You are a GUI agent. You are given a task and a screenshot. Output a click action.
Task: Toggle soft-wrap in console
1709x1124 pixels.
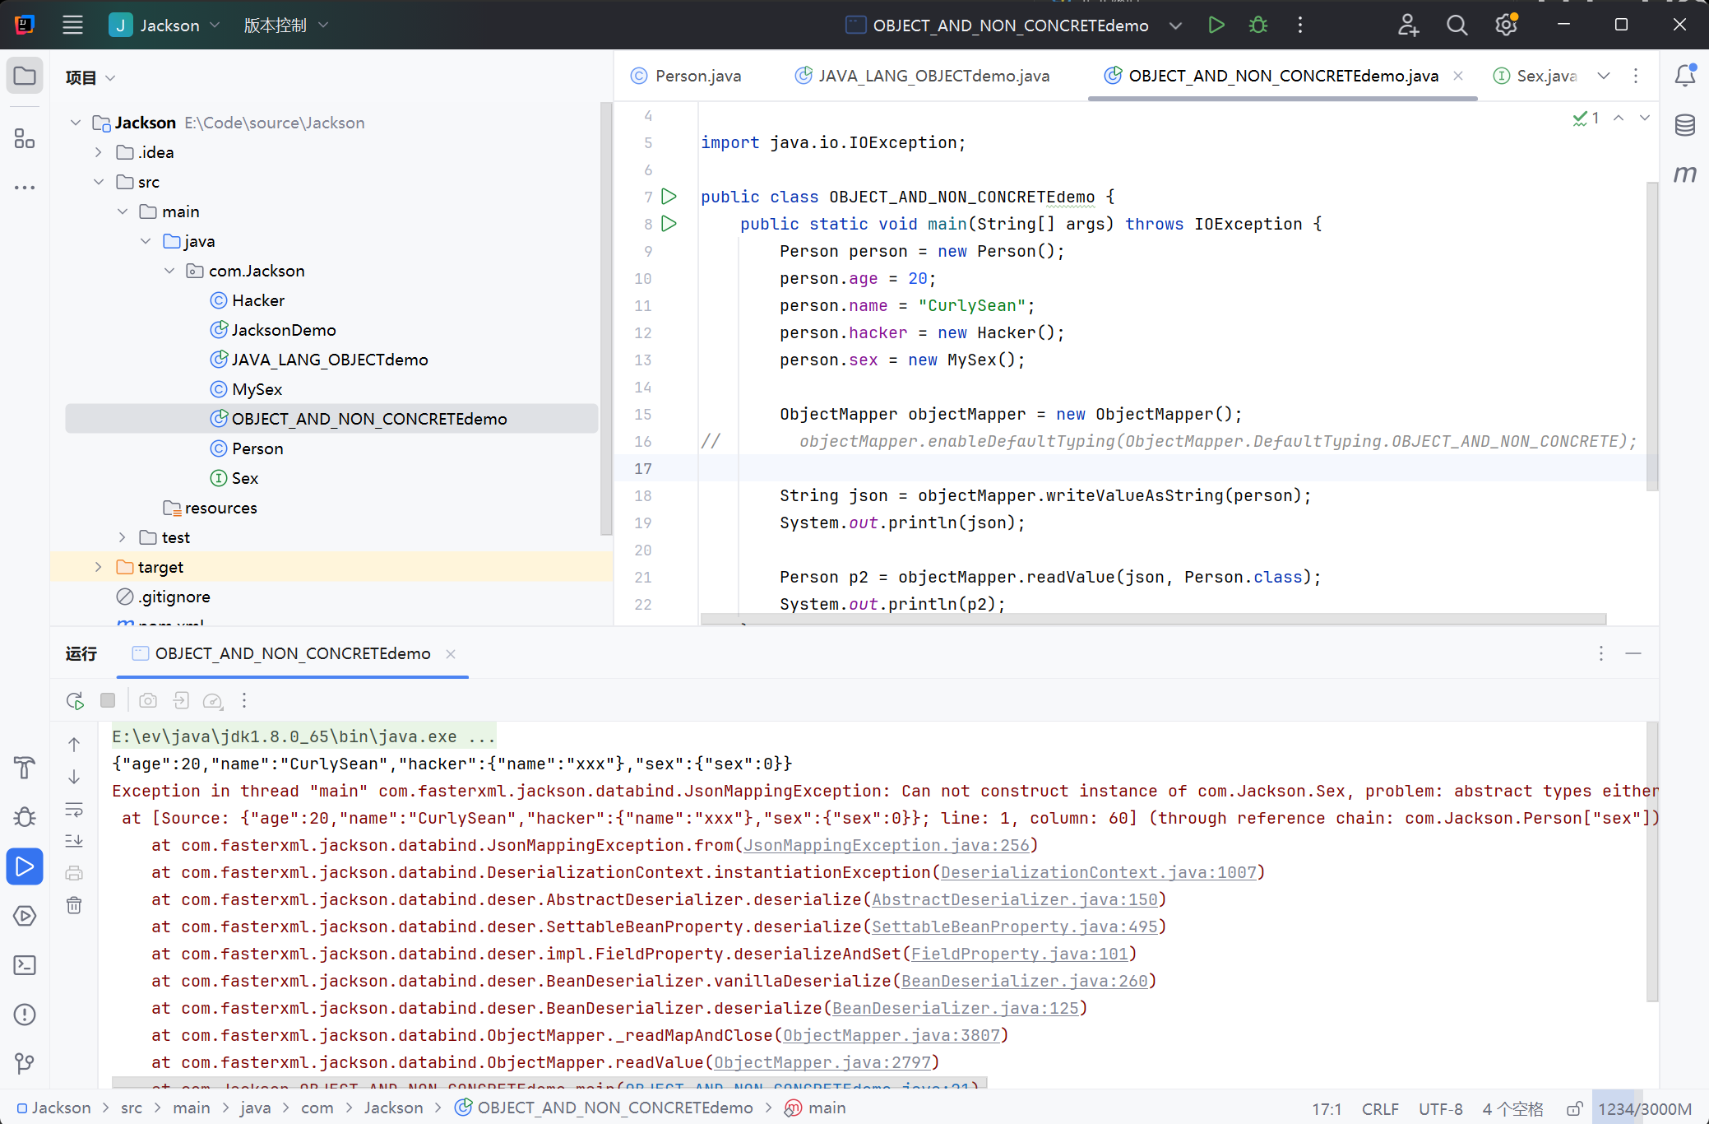(x=74, y=810)
